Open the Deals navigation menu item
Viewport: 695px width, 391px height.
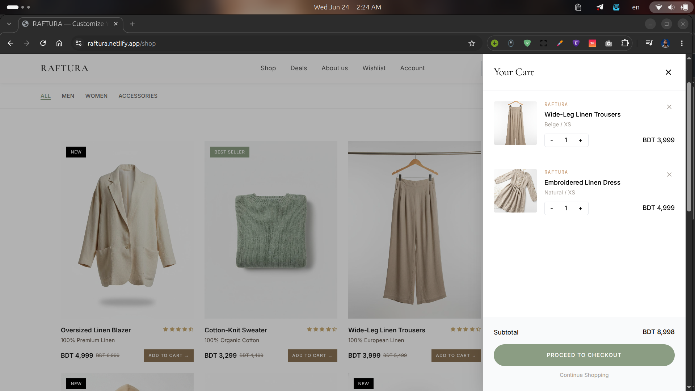(299, 68)
